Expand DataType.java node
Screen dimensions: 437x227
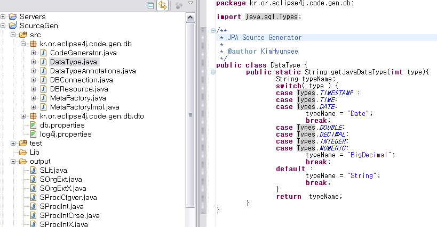point(34,62)
